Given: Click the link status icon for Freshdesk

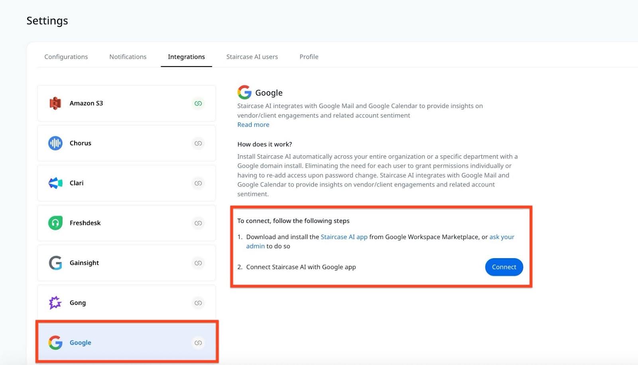Looking at the screenshot, I should coord(198,223).
